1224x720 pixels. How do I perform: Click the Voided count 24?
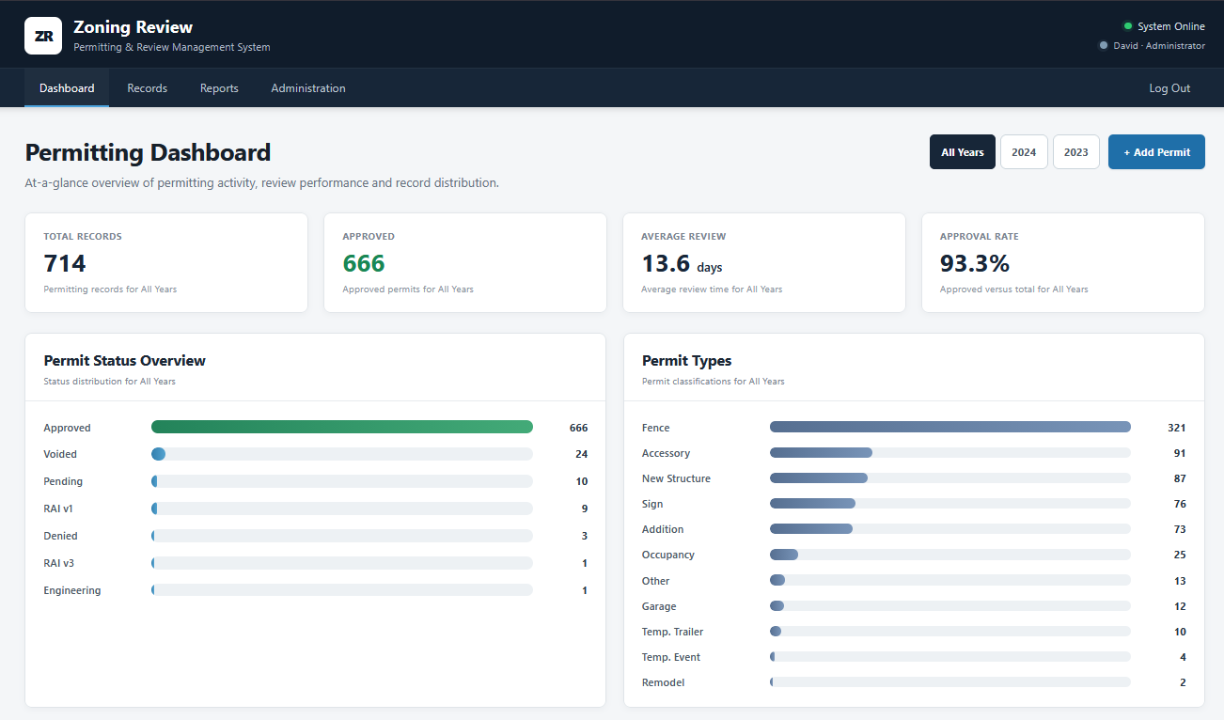(581, 454)
